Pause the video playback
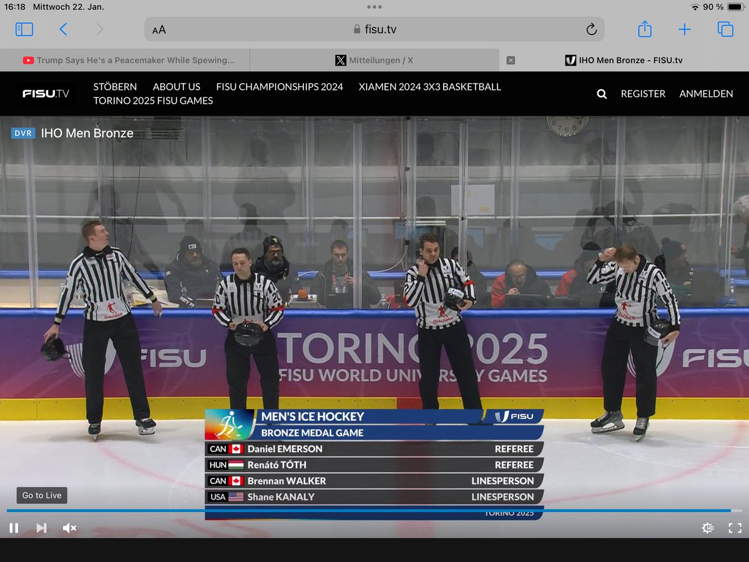Image resolution: width=749 pixels, height=562 pixels. 14,528
